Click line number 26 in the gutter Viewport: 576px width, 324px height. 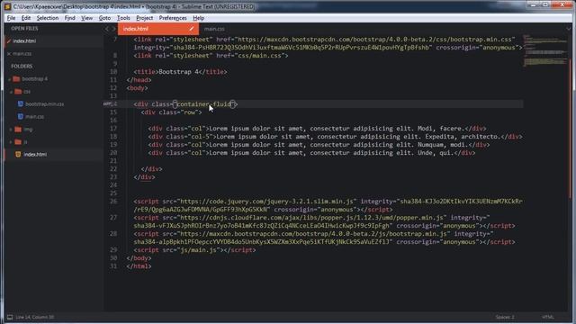113,202
